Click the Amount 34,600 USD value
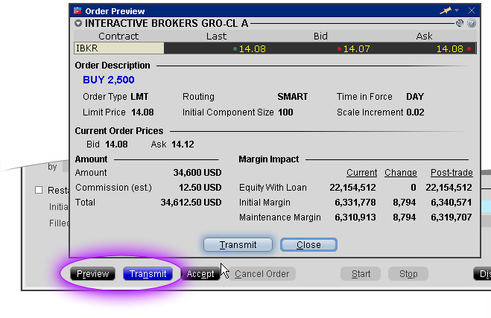The height and width of the screenshot is (318, 491). pos(197,173)
